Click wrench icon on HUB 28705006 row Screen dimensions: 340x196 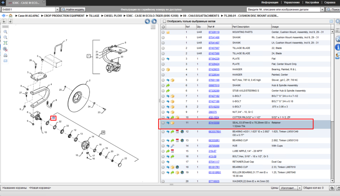(x=172, y=146)
